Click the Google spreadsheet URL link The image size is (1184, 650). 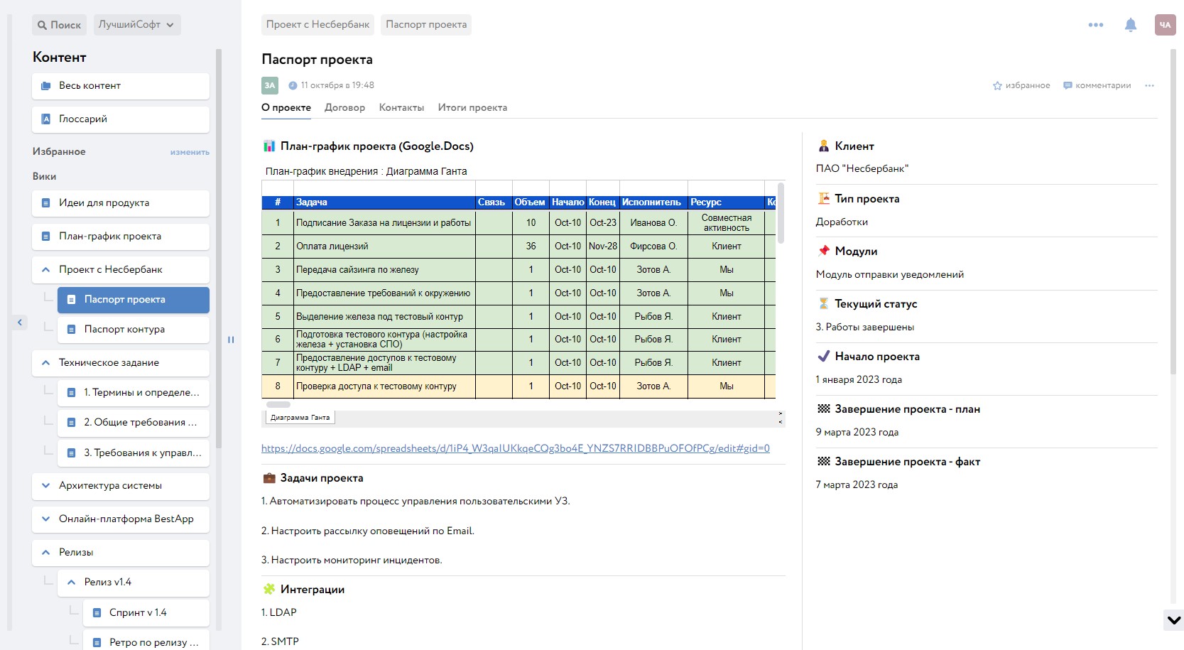(516, 448)
